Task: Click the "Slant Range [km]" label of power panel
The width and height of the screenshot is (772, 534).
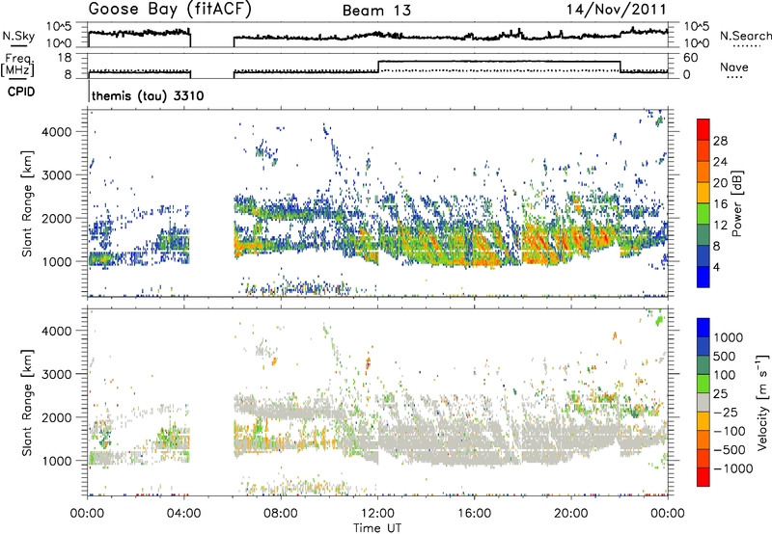Action: tap(27, 203)
